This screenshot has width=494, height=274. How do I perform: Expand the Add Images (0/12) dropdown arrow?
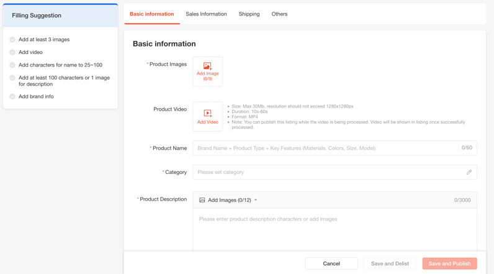tap(256, 200)
